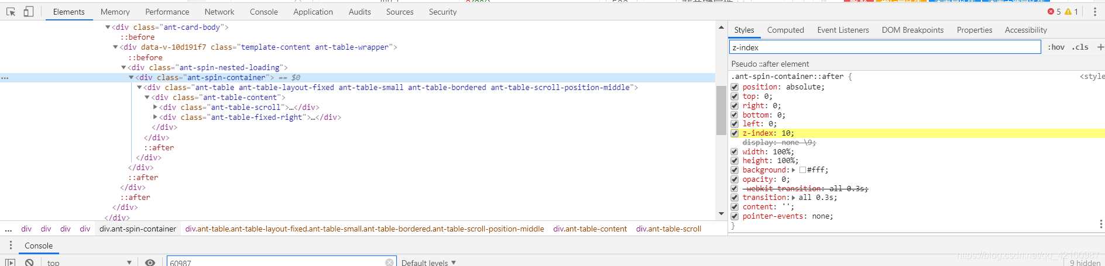Show the console sidebar icon
This screenshot has width=1105, height=266.
point(11,262)
